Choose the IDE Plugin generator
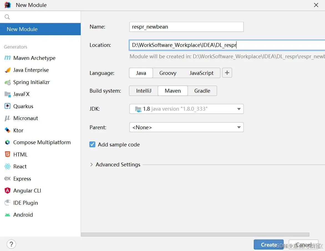The height and width of the screenshot is (251, 325). pyautogui.click(x=26, y=203)
